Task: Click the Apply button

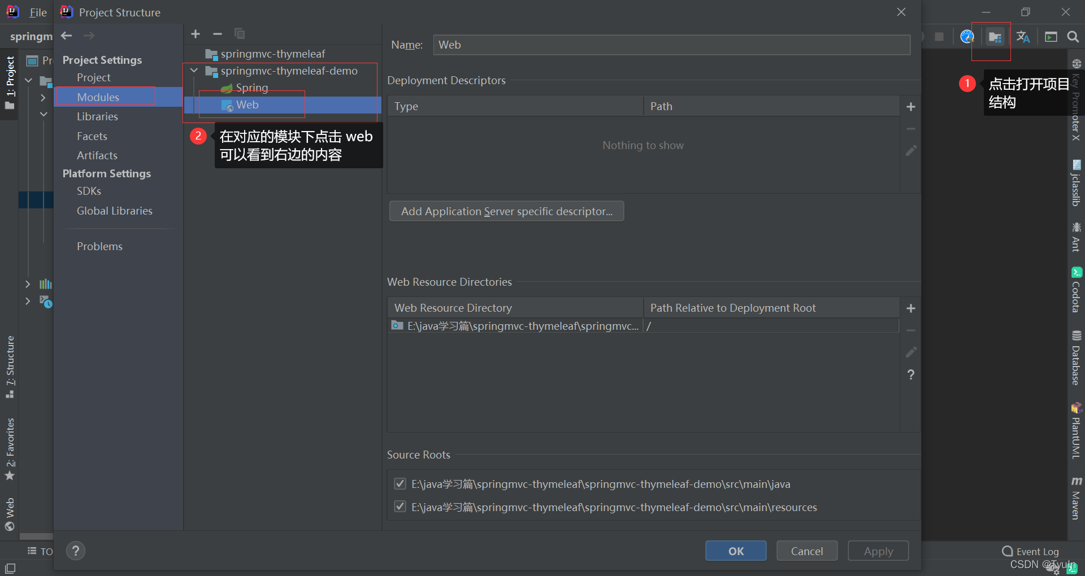Action: point(878,551)
